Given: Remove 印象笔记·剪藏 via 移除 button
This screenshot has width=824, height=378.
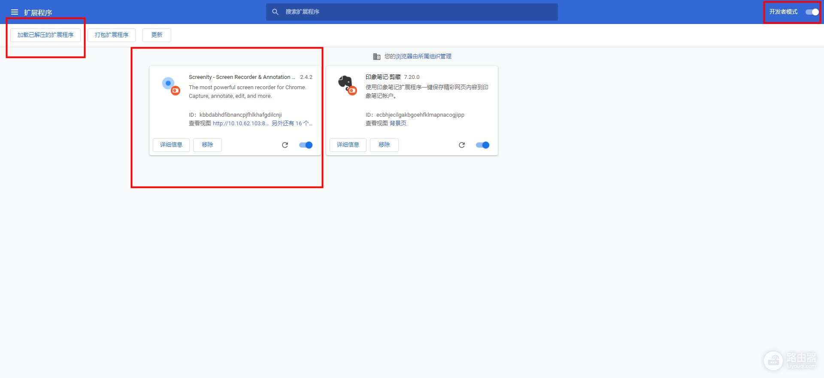Looking at the screenshot, I should [384, 145].
